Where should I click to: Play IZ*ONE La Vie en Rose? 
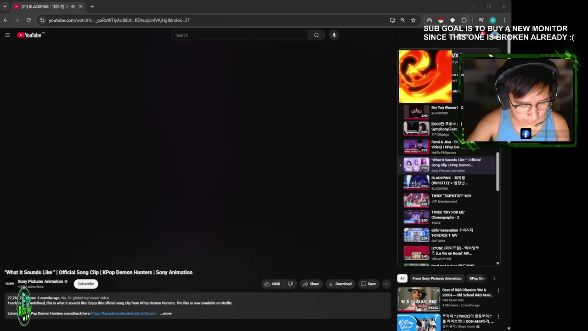447,253
